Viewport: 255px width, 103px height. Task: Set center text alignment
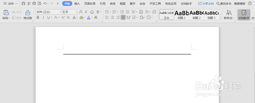(x=112, y=17)
